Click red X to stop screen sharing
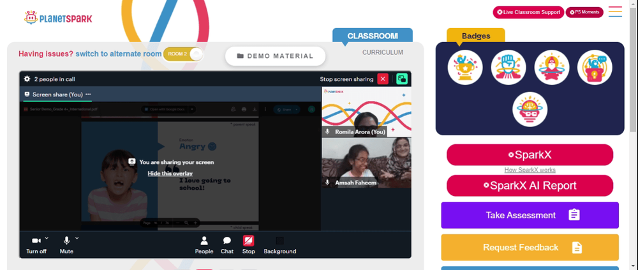The image size is (638, 270). pyautogui.click(x=383, y=79)
